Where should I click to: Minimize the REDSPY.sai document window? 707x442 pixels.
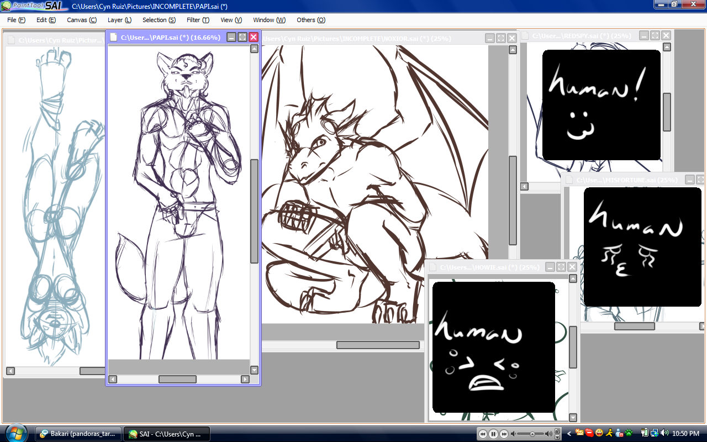click(x=644, y=35)
